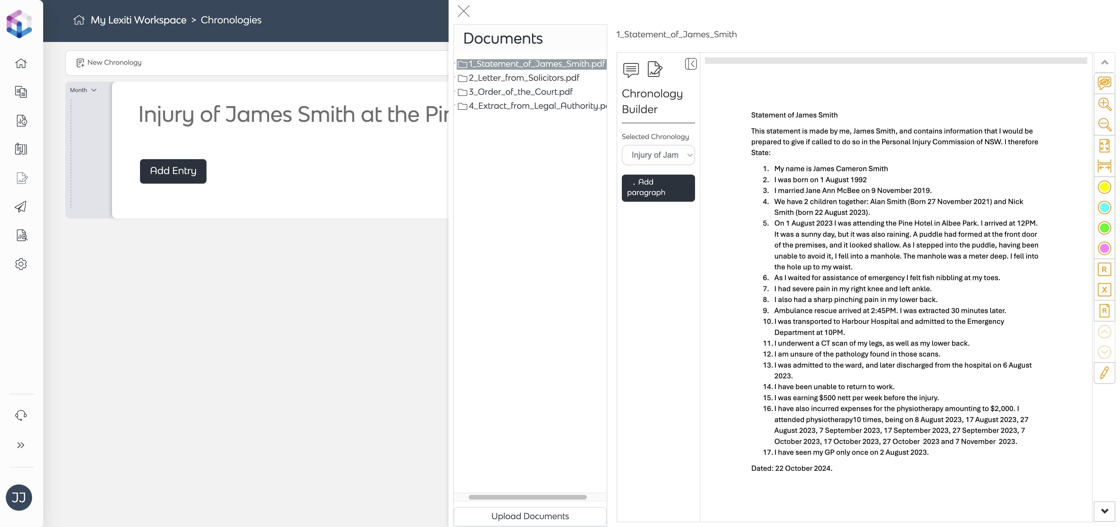Click the fit-to-page icon
Image resolution: width=1120 pixels, height=527 pixels.
[x=1104, y=145]
